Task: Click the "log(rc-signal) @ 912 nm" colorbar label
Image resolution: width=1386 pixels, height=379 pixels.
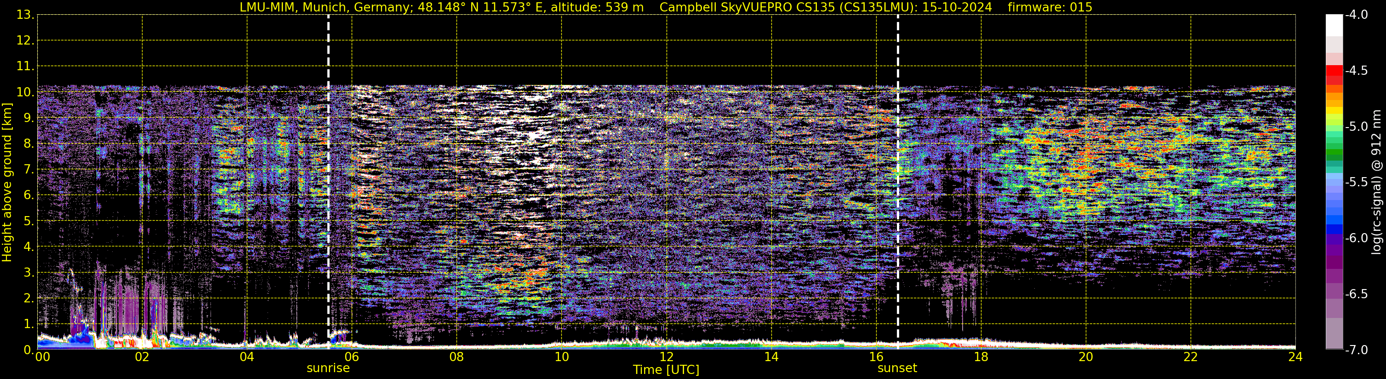Action: pyautogui.click(x=1376, y=182)
